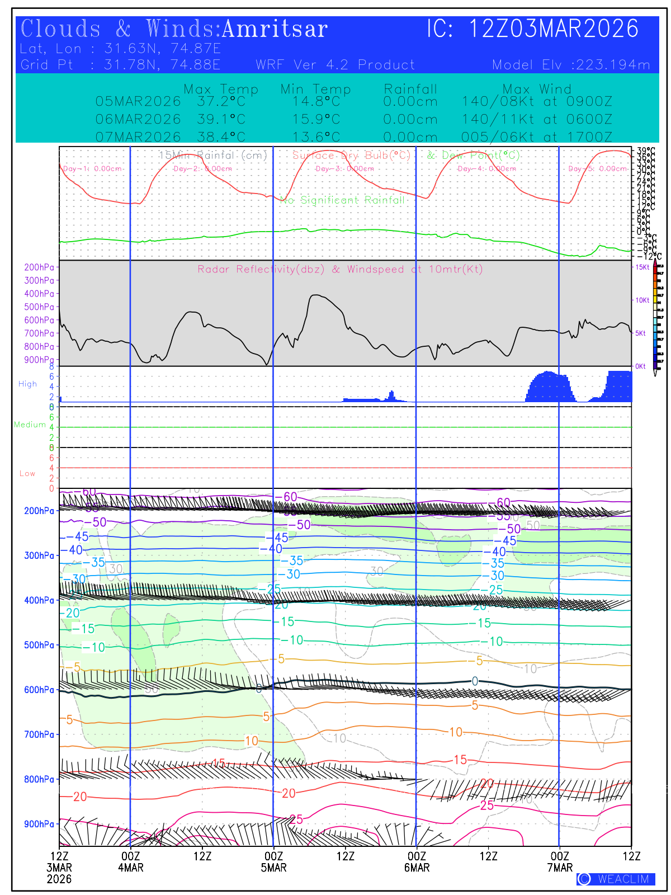This screenshot has width=671, height=895.
Task: Click the Clouds & Winds:Amritsar title
Action: tap(174, 29)
